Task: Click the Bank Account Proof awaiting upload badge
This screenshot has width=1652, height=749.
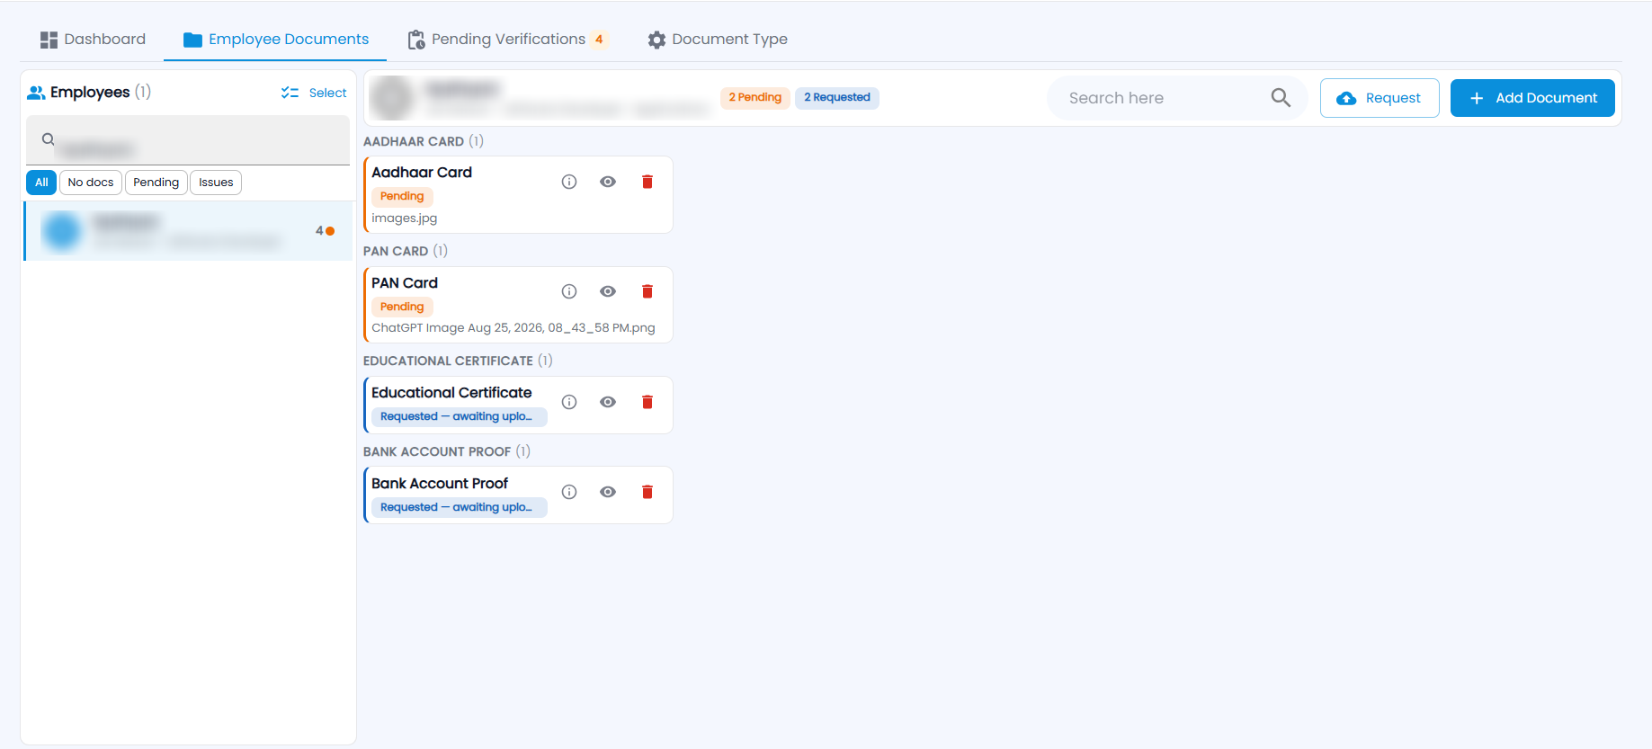Action: pos(459,507)
